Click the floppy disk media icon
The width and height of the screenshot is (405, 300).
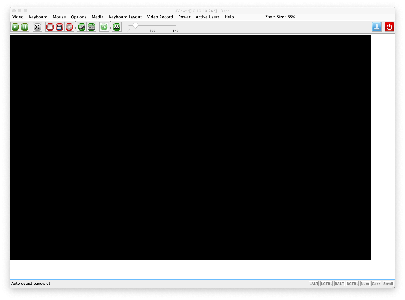(59, 27)
